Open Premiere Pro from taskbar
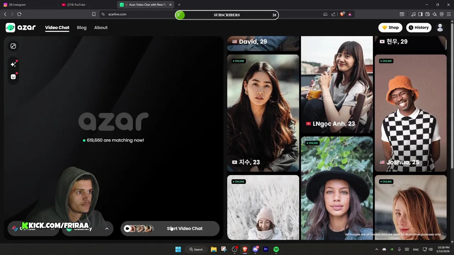Image resolution: width=454 pixels, height=255 pixels. (266, 249)
